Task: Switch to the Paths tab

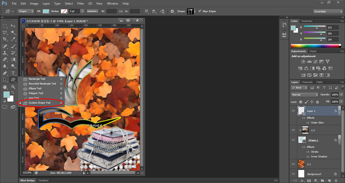Action: click(x=319, y=82)
